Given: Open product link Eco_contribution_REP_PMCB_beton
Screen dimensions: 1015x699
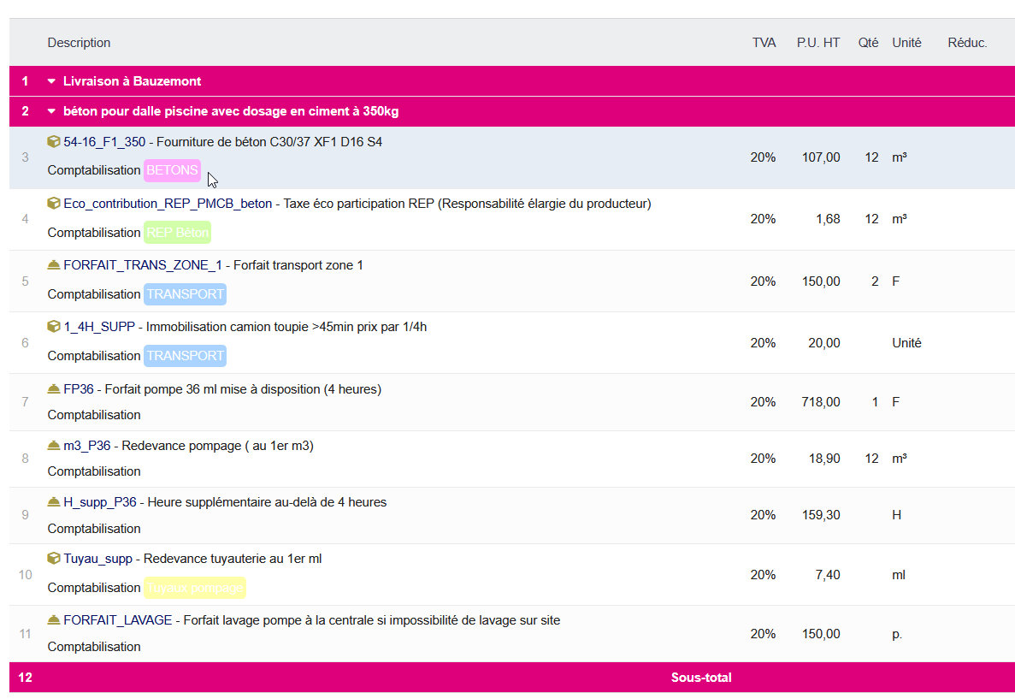Looking at the screenshot, I should coord(168,204).
